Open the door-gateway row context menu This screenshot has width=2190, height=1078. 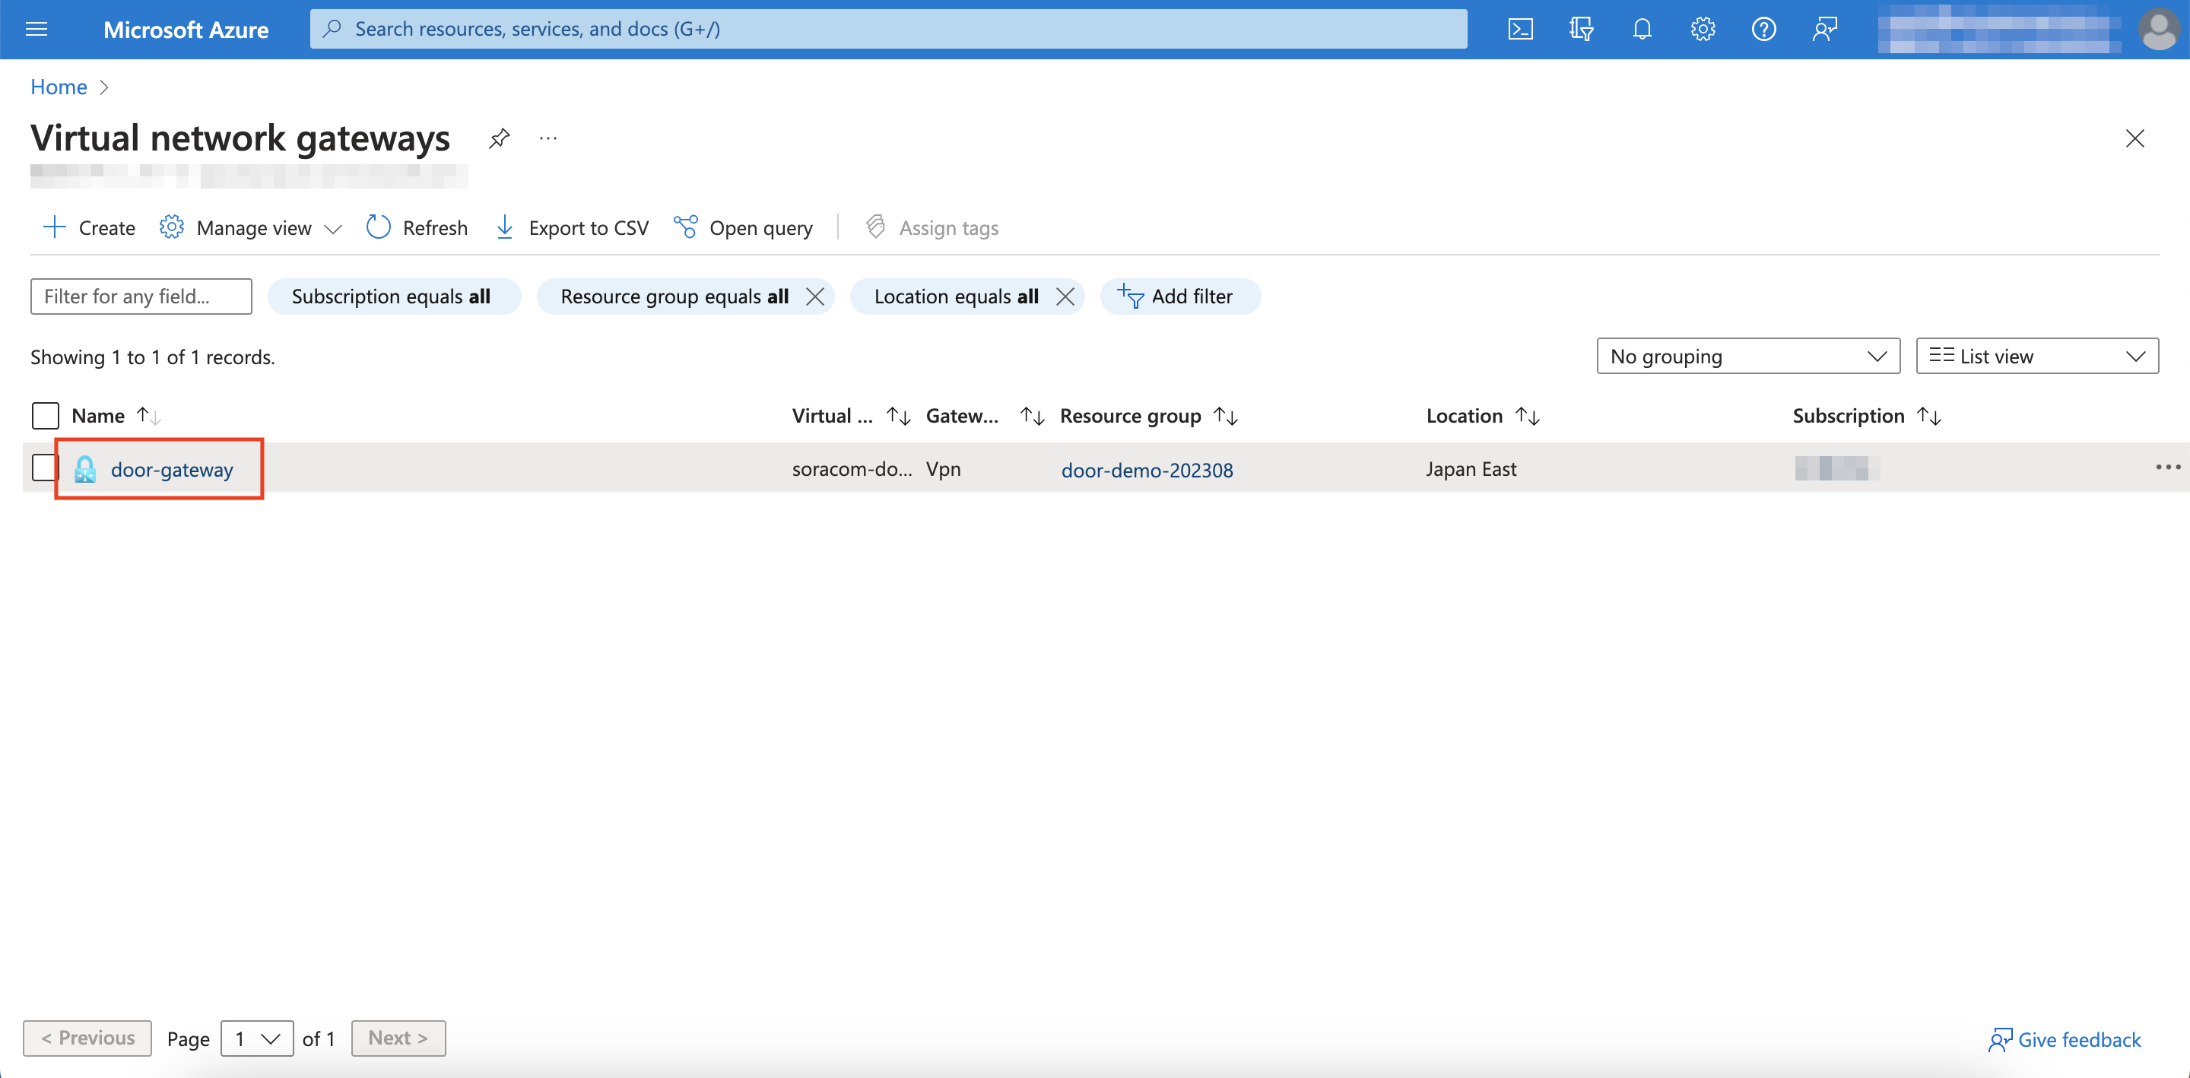pos(2169,467)
